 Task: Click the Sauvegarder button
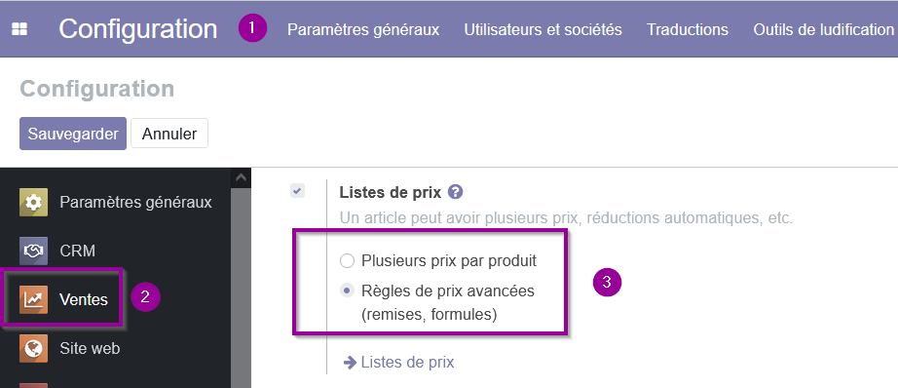pos(73,134)
